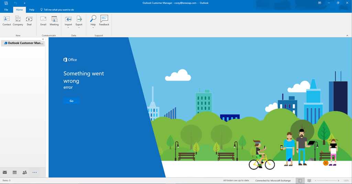352x184 pixels.
Task: Send Feedback via the ribbon icon
Action: [104, 21]
